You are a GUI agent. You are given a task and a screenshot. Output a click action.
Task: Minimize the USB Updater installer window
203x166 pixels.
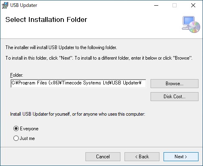[x=156, y=5]
